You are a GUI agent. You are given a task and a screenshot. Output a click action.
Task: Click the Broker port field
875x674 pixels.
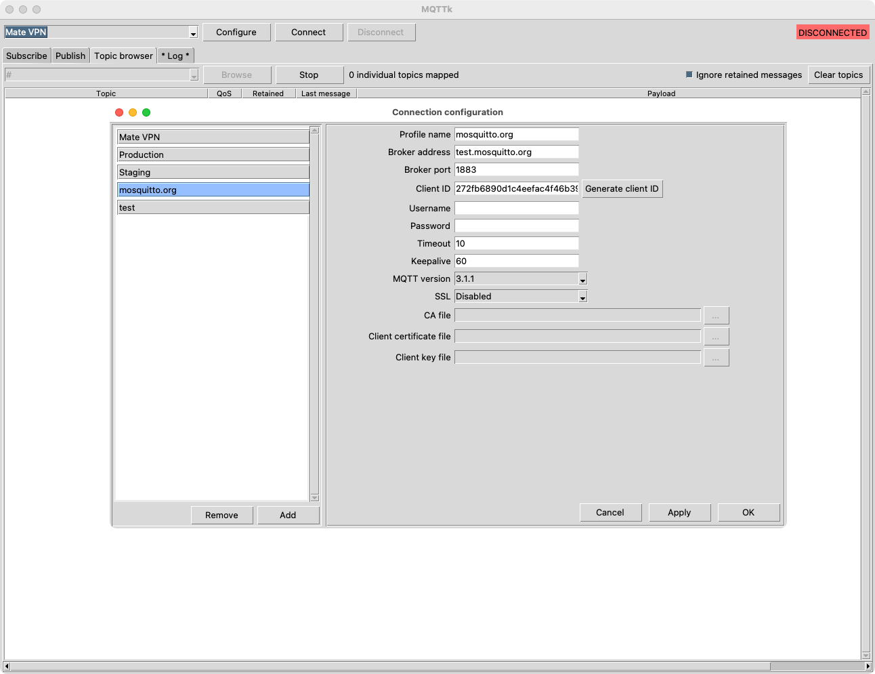(517, 169)
